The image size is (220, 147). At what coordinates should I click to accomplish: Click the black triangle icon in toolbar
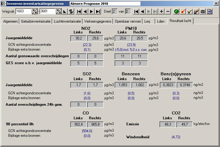(x=65, y=11)
